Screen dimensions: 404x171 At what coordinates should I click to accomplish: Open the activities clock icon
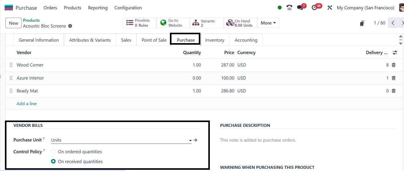pos(314,8)
